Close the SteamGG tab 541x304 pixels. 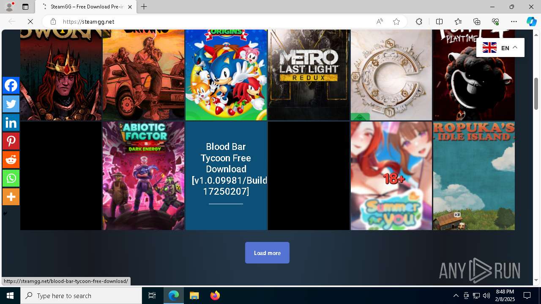(x=130, y=7)
